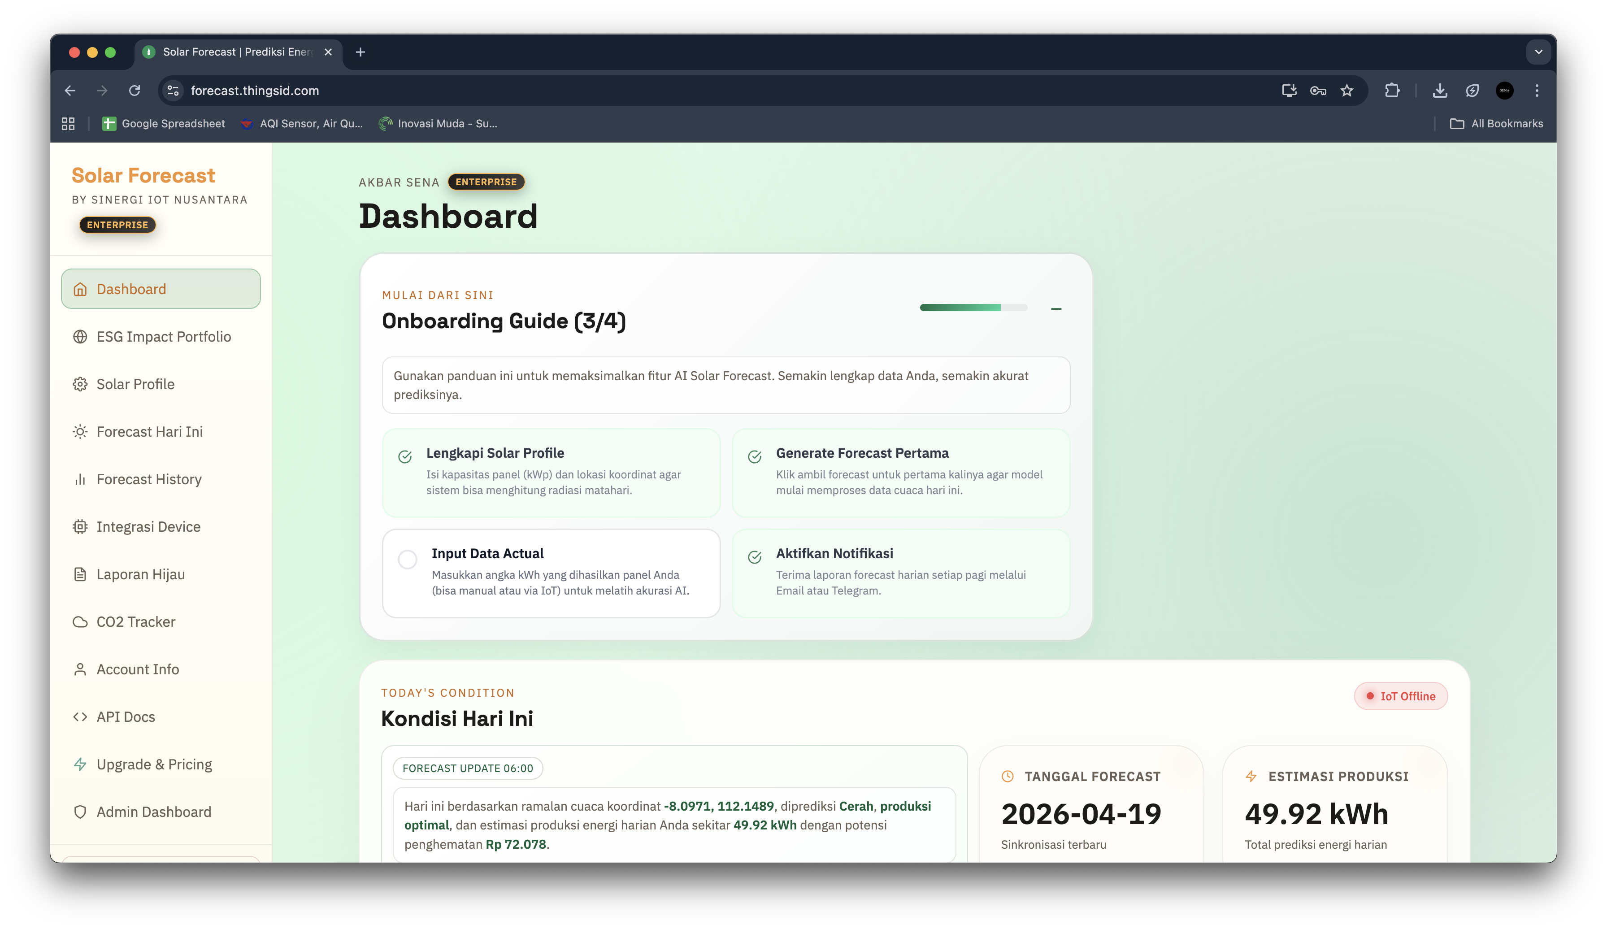Click the browser extensions puzzle icon
This screenshot has width=1607, height=929.
click(1392, 91)
